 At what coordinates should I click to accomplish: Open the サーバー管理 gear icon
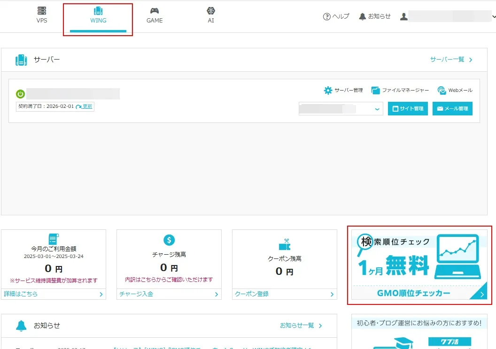[328, 91]
